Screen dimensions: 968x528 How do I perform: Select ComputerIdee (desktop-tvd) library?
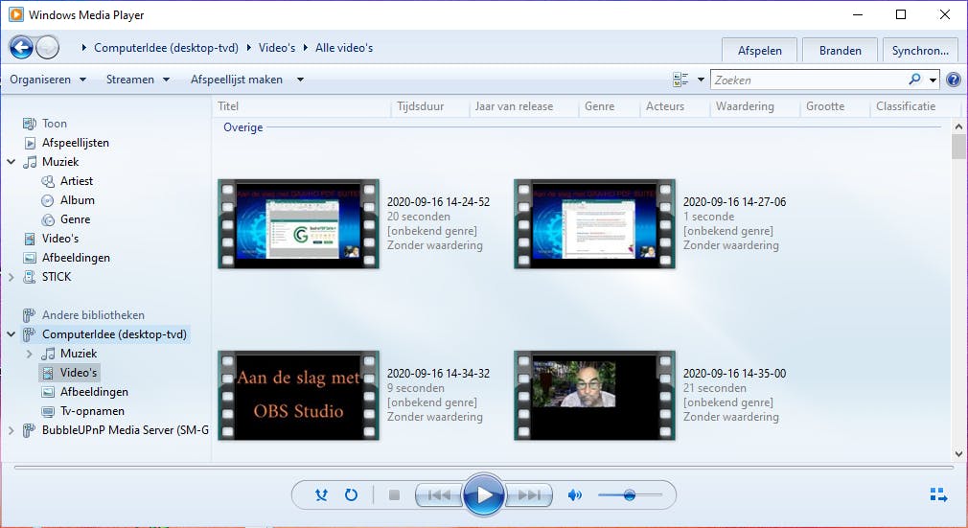114,333
